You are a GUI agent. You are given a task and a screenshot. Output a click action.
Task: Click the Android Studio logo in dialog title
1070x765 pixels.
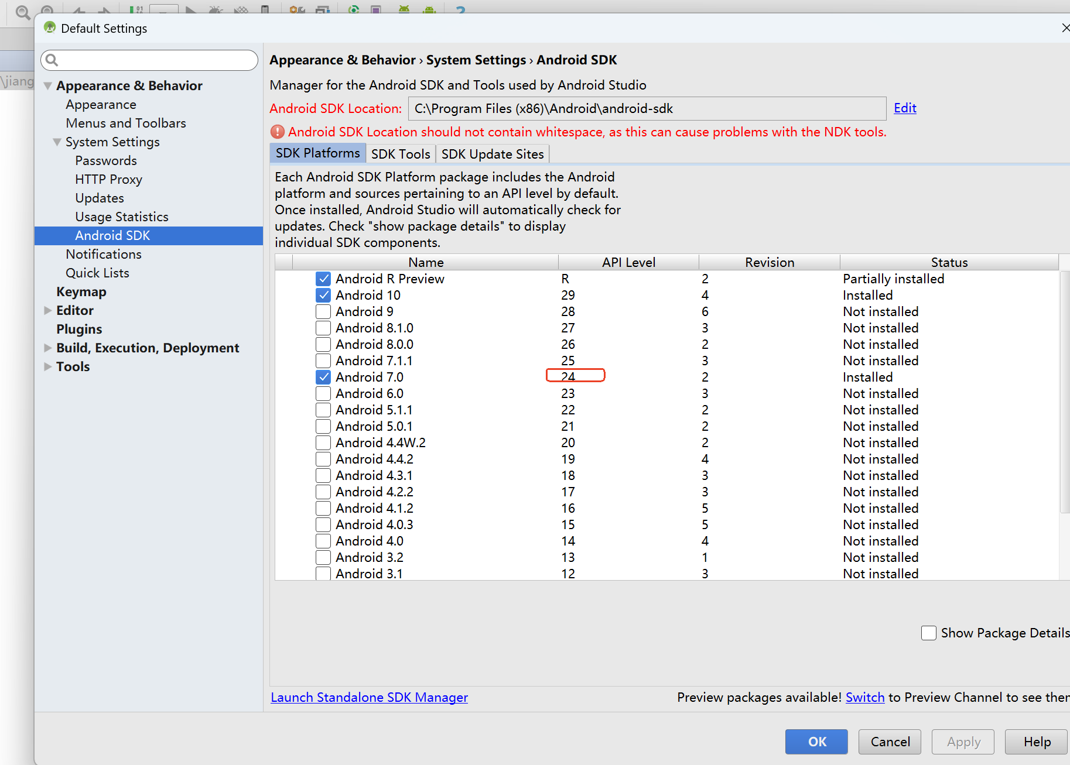(x=50, y=28)
